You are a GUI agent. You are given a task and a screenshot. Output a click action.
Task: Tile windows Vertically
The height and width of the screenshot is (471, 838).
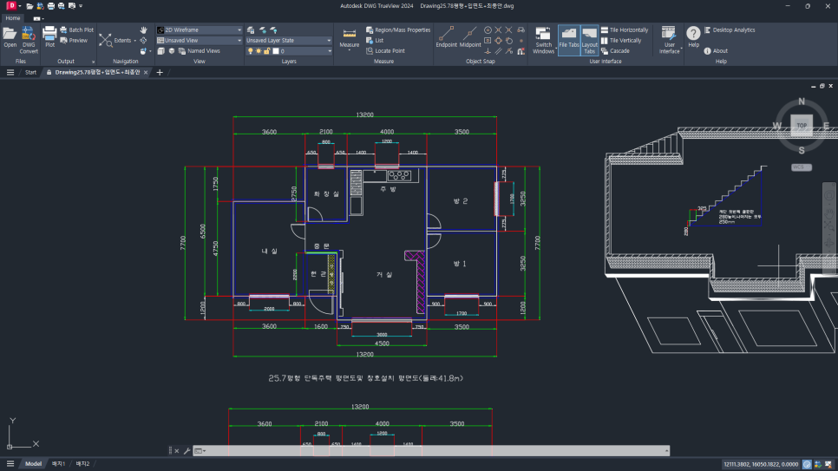point(621,40)
